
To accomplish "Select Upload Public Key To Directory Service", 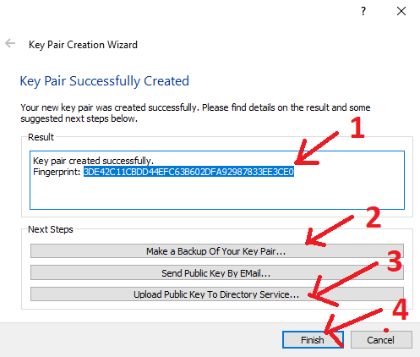I will pyautogui.click(x=217, y=294).
